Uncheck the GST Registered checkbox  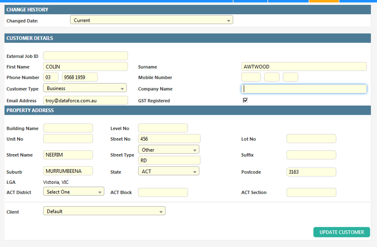coord(245,100)
